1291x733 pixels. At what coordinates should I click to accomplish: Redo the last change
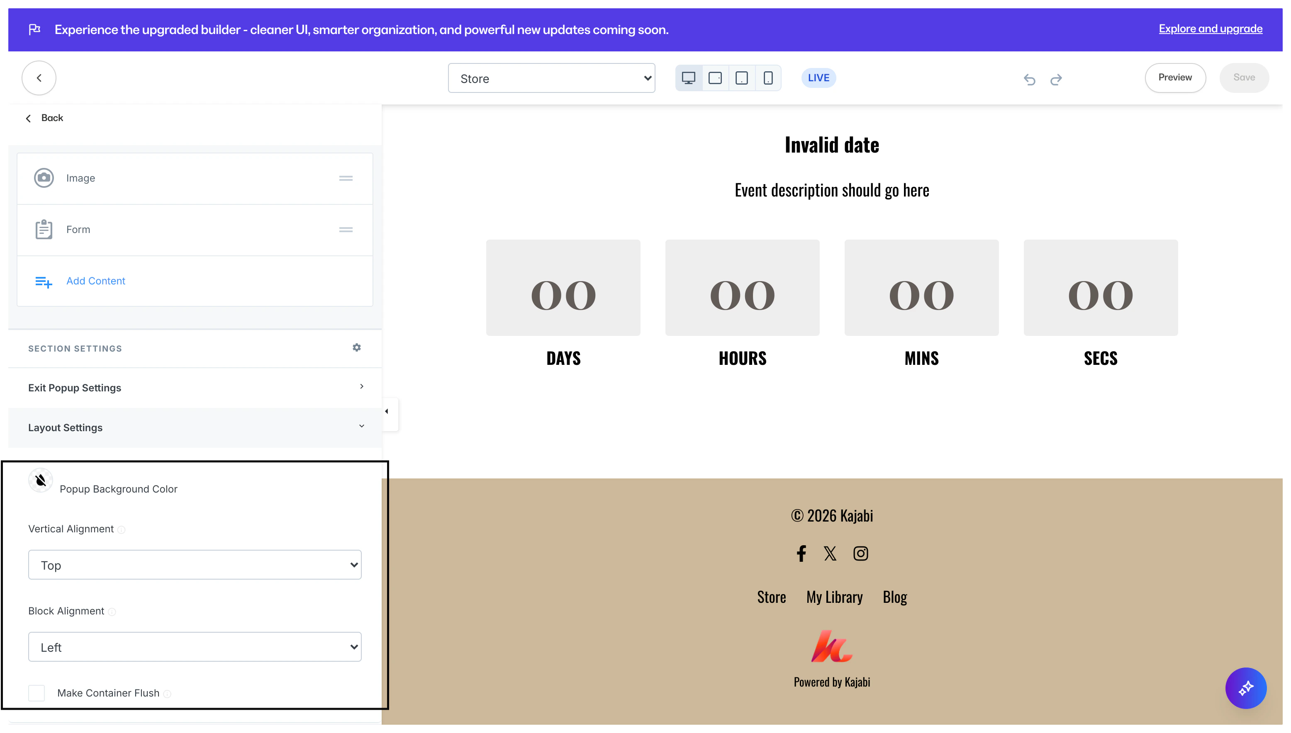(x=1056, y=80)
